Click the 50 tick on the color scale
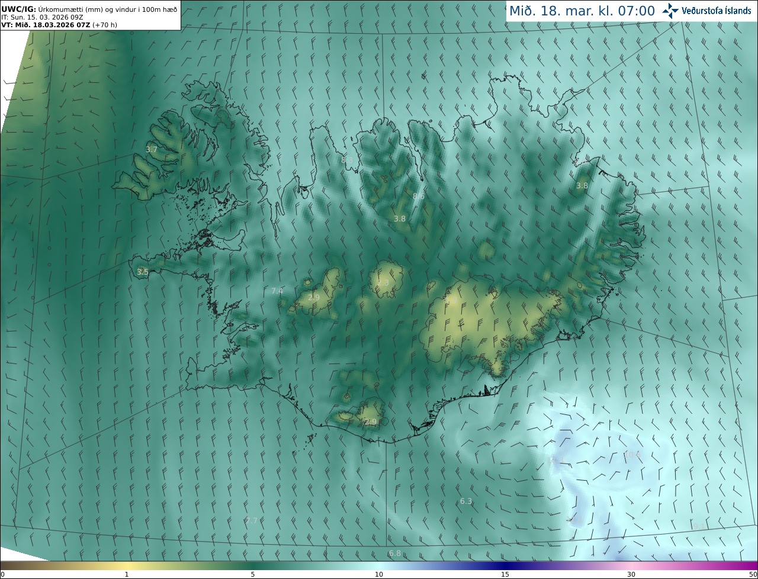 (753, 574)
